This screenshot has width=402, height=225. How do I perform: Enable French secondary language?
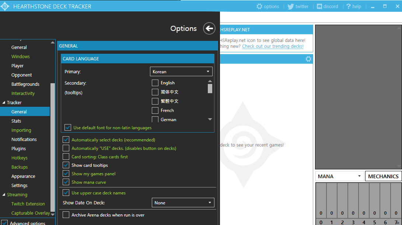[x=155, y=110]
